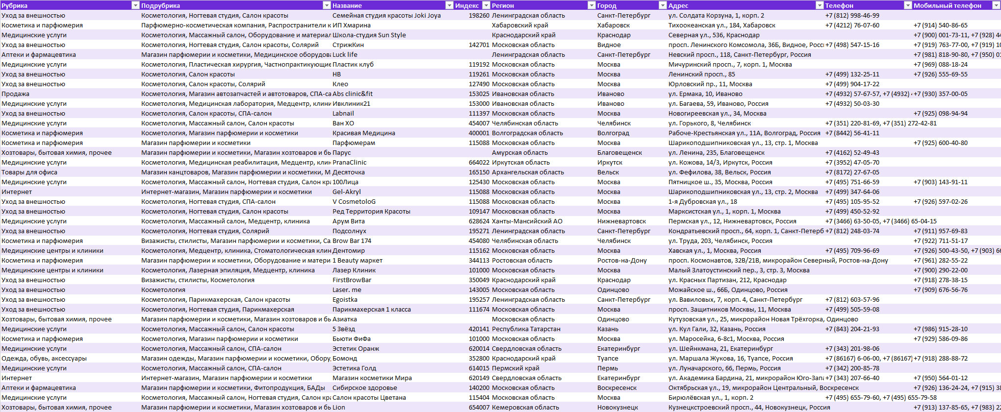This screenshot has height=412, width=1001.
Task: Select the cell "Семейная студия красоты Joki Joya"
Action: pos(392,15)
